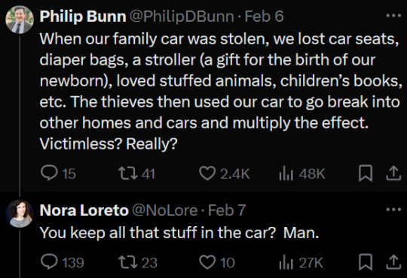Open more options for Philip Bunn's tweet
This screenshot has height=278, width=407.
tap(393, 16)
